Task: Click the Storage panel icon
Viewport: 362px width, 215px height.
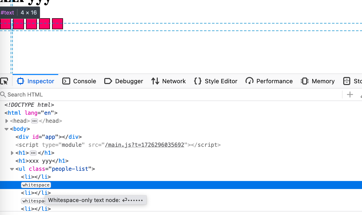Action: [347, 81]
